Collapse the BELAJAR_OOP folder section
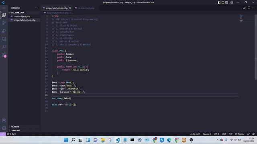 [x=18, y=12]
